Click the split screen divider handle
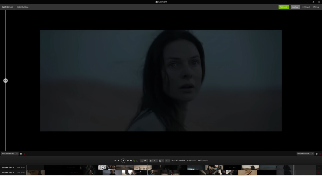322x176 pixels. (x=6, y=80)
